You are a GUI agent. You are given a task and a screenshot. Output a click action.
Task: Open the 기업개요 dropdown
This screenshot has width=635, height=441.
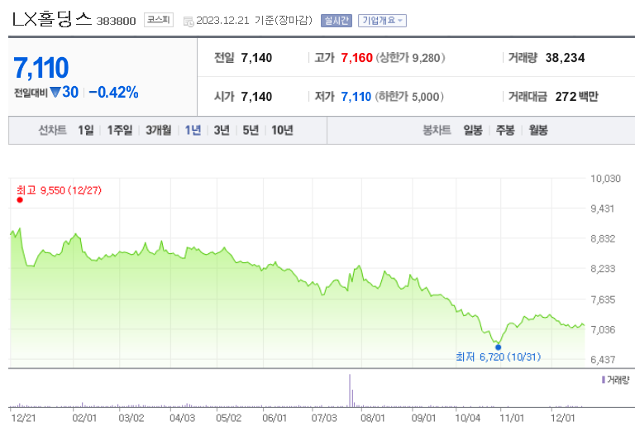[x=382, y=21]
